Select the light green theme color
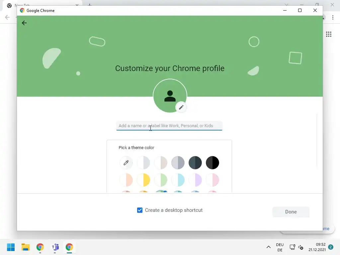 point(161,180)
